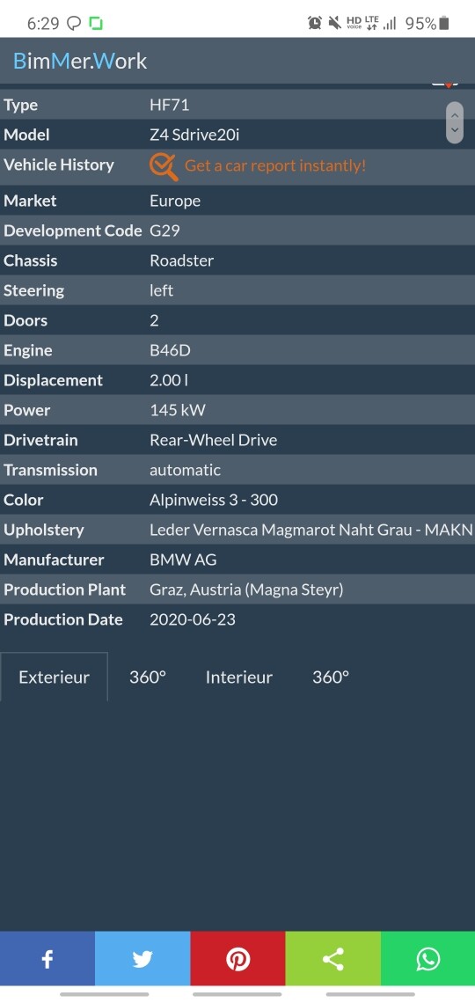475x1003 pixels.
Task: Switch to the Interieur tab
Action: 239,677
